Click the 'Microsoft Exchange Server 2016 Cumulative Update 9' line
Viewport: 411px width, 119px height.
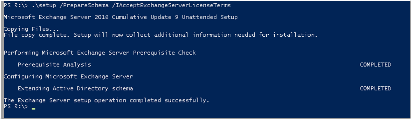[x=121, y=17]
